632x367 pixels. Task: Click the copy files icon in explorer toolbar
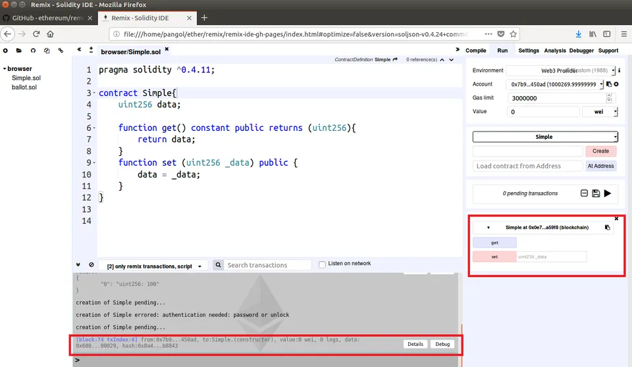tap(47, 51)
